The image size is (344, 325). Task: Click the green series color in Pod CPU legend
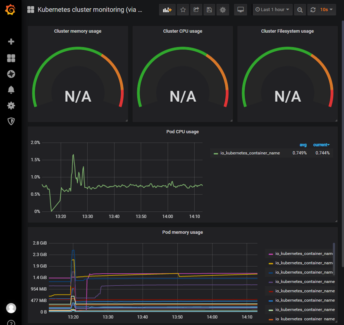[216, 153]
